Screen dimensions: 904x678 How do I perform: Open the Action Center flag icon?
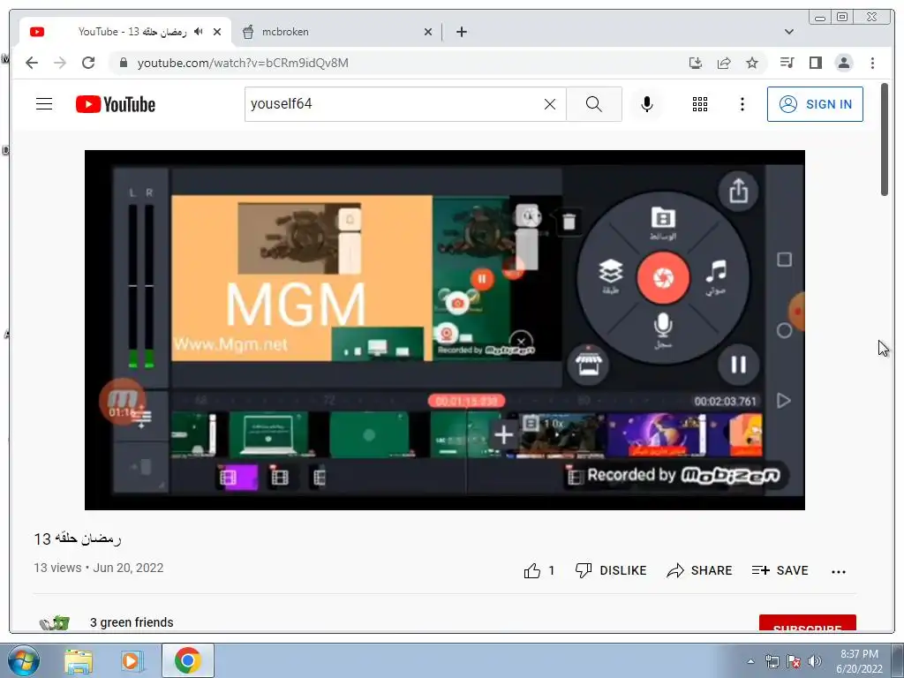coord(794,661)
